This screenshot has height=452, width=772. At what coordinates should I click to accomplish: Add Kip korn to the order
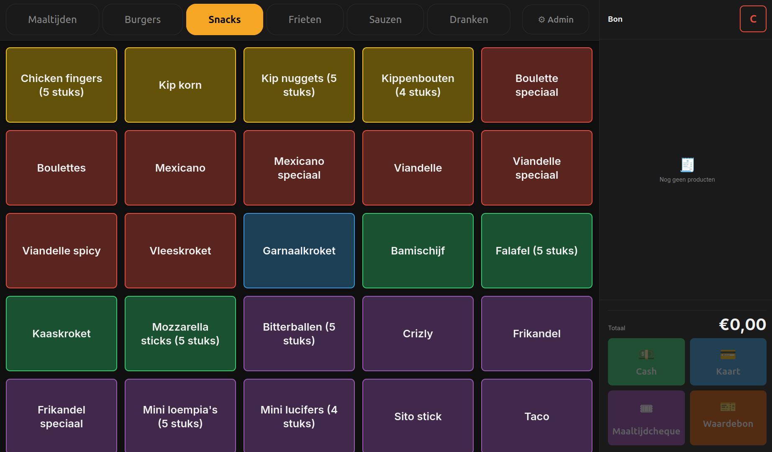[x=180, y=85]
